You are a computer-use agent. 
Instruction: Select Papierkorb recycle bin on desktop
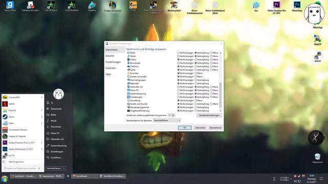click(x=318, y=158)
